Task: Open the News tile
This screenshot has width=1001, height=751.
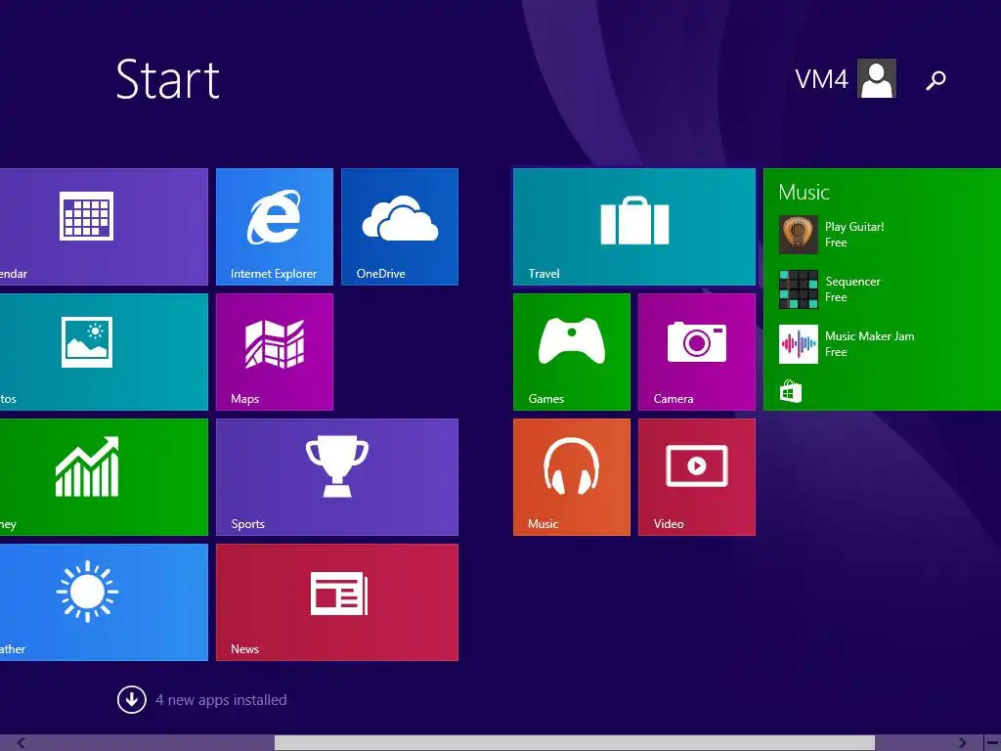Action: point(337,602)
